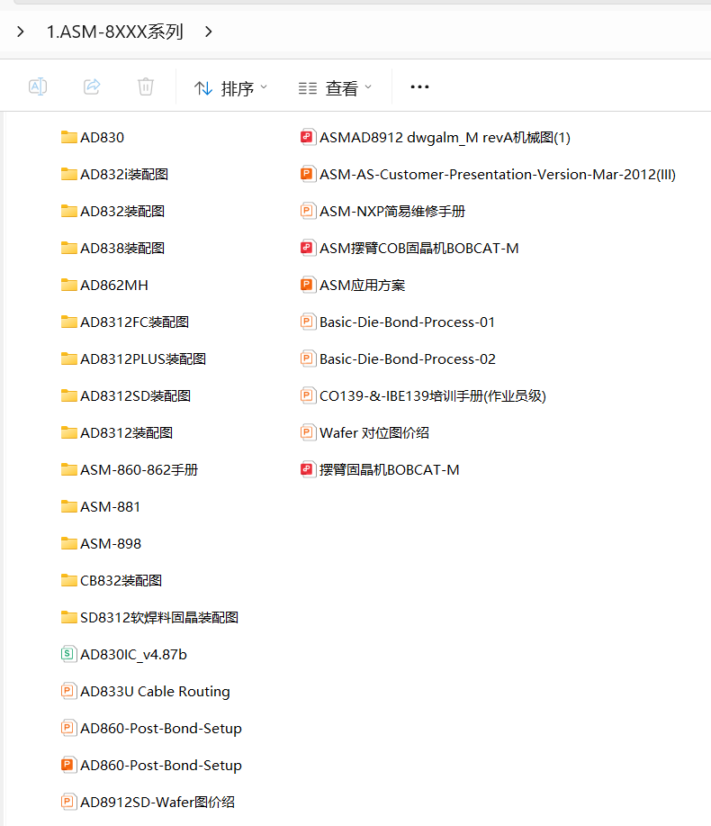Select ASMAD8912 dwgalm_M revA机械图(1) PDF icon
The height and width of the screenshot is (826, 711).
coord(308,137)
